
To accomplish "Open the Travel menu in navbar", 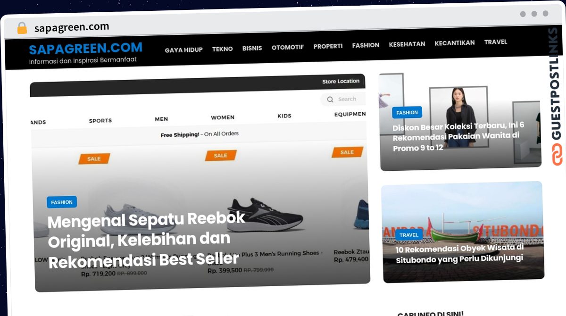I will [496, 42].
